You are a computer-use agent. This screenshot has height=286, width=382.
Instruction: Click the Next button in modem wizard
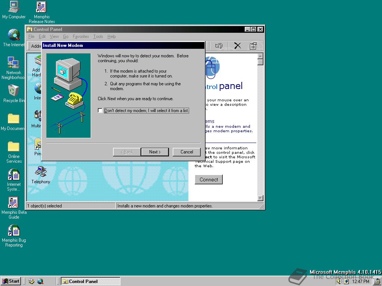(x=155, y=152)
